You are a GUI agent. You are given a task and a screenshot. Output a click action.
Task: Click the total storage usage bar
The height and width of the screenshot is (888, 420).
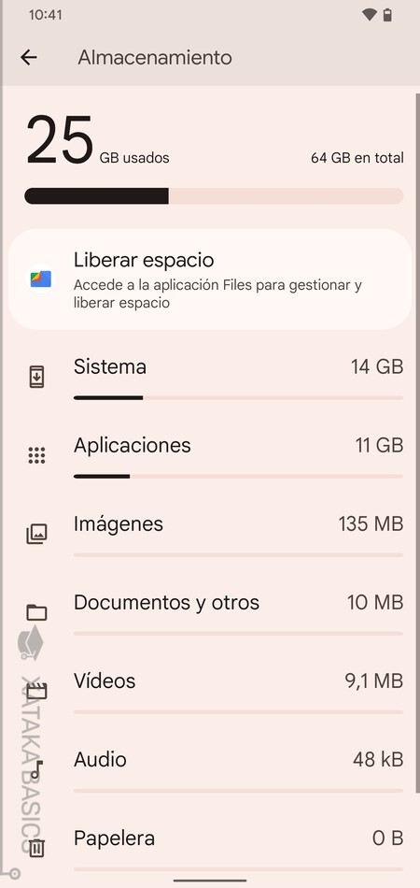click(x=214, y=196)
